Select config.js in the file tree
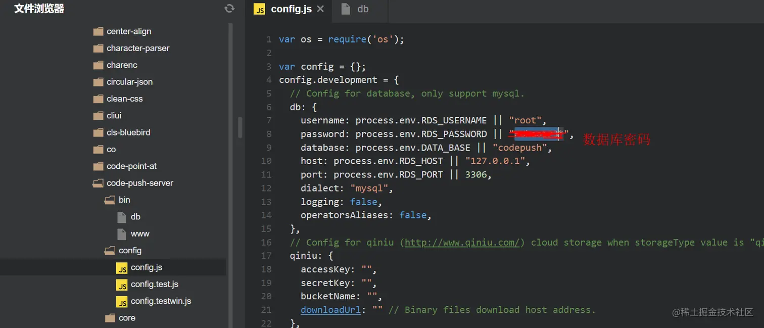Viewport: 764px width, 328px height. (x=147, y=268)
